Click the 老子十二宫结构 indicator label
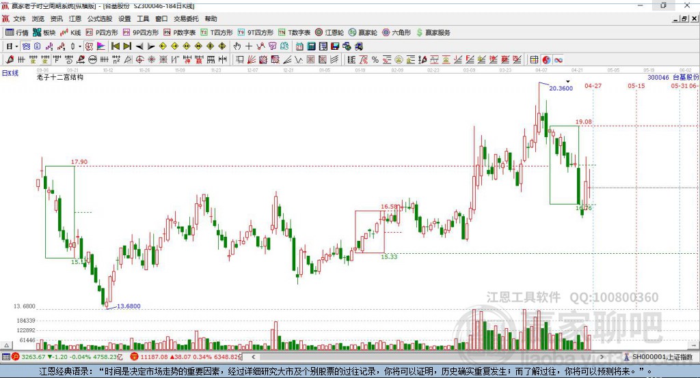 (60, 77)
